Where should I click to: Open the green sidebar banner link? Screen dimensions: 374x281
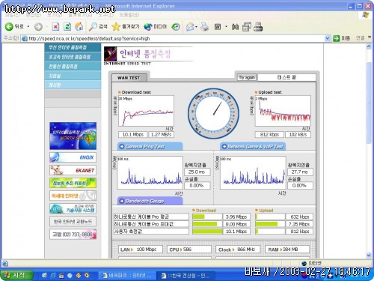click(x=73, y=183)
